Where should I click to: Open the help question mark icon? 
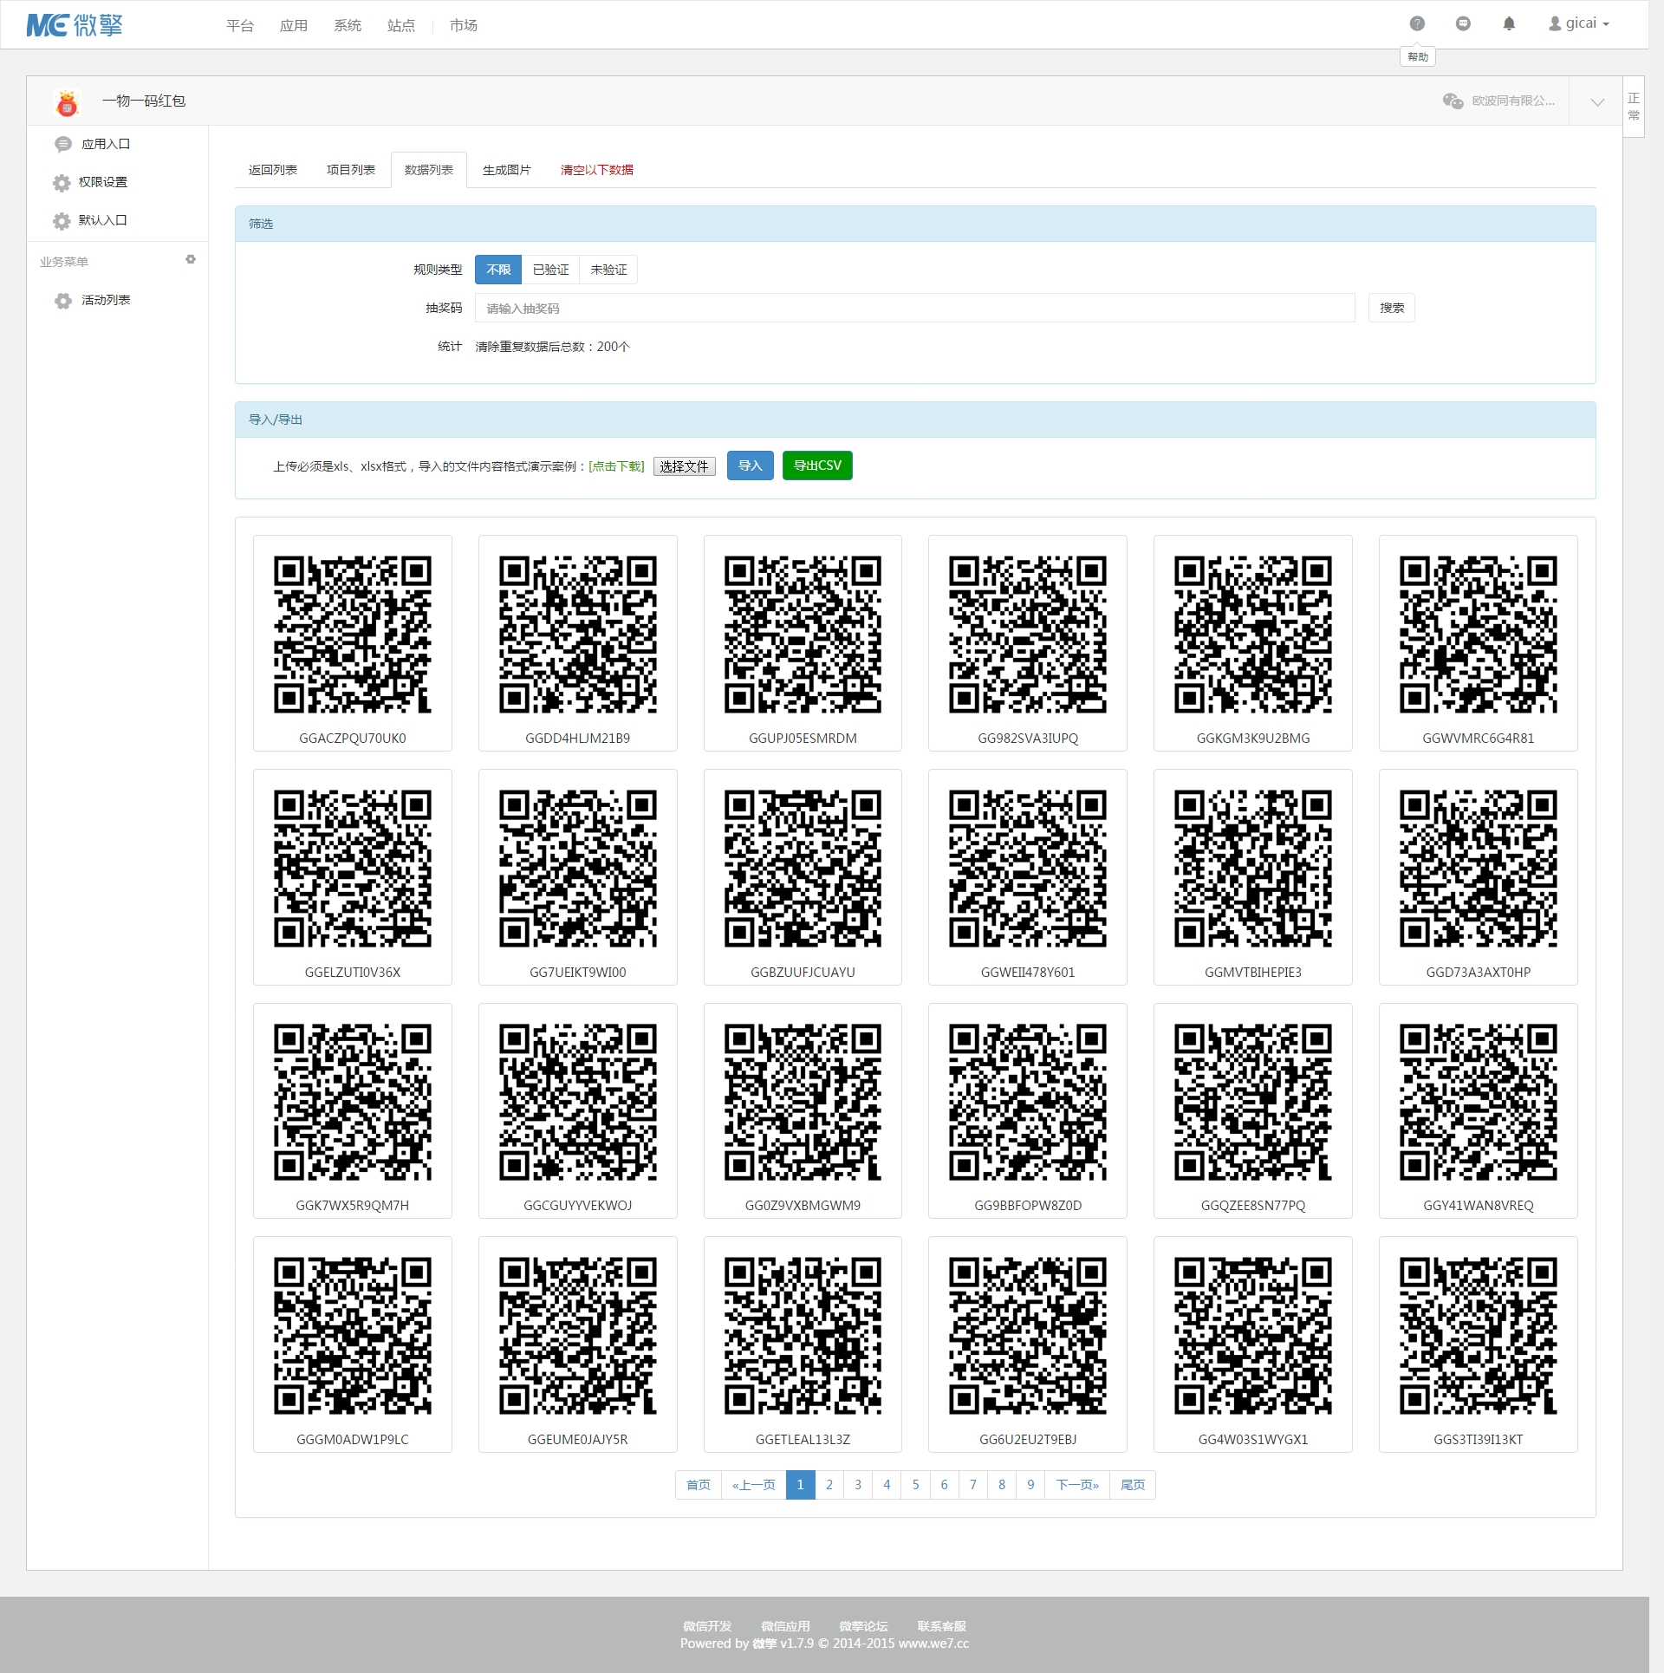(x=1417, y=24)
